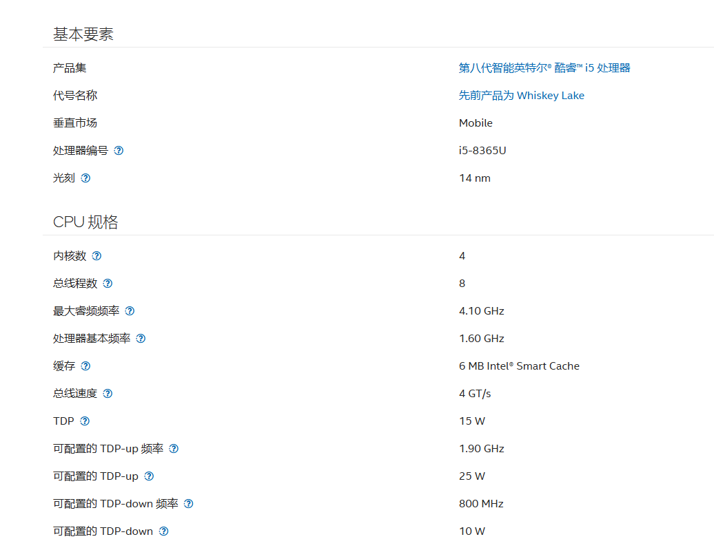Open the help icon for 可配置的 TDP-down 频率
714x550 pixels.
[x=189, y=504]
